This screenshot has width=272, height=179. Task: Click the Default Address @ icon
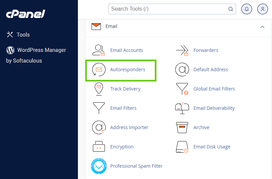(182, 70)
